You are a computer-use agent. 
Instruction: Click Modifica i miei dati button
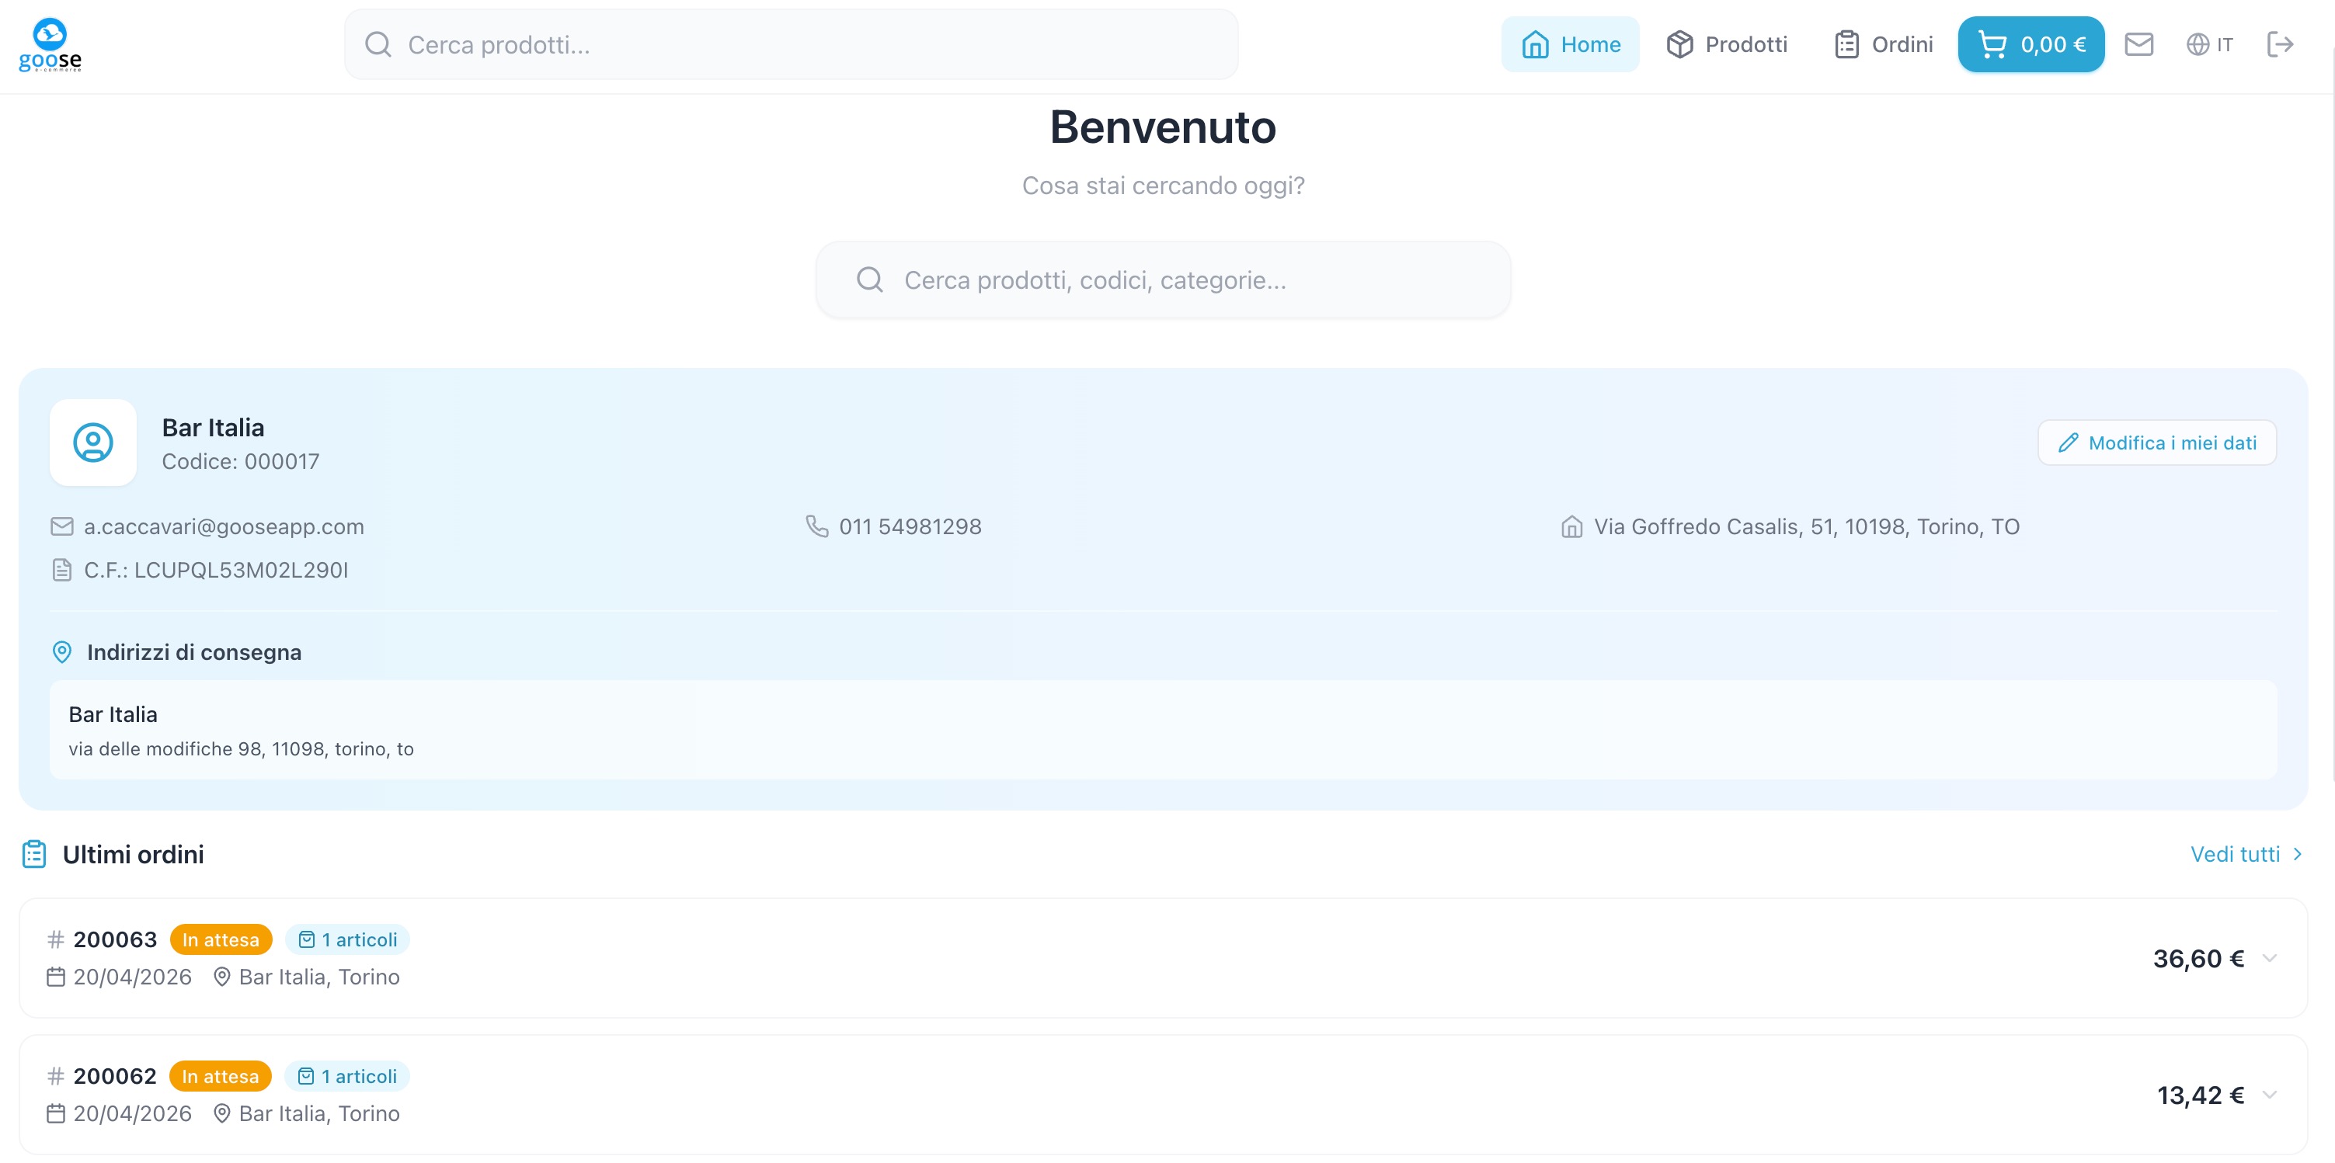pos(2156,443)
